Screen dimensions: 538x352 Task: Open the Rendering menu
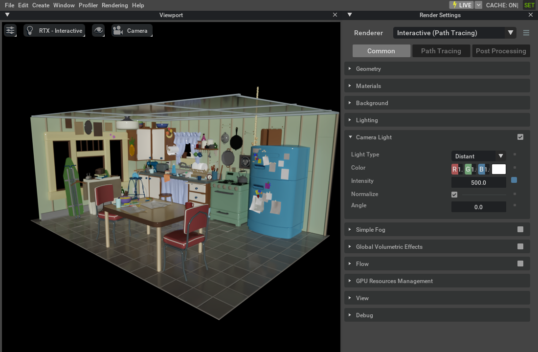click(114, 5)
